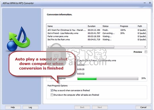Click the Finish. status cell
The width and height of the screenshot is (154, 110).
105,30
